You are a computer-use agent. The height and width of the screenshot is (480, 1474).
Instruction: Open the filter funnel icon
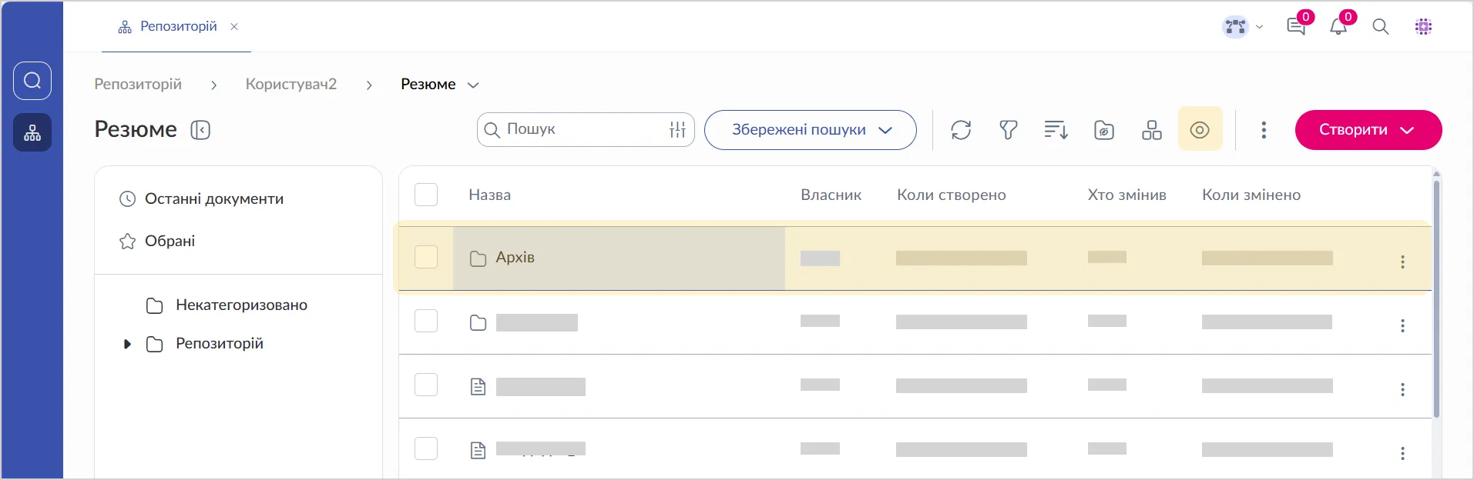tap(1009, 130)
